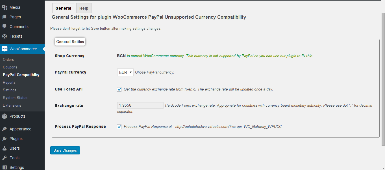
Task: Open the PayPal currency EUR dropdown
Action: (125, 72)
